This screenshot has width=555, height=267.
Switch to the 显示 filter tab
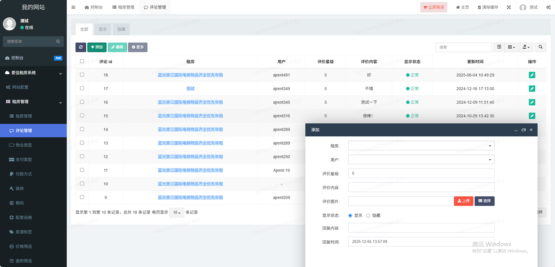tap(103, 29)
